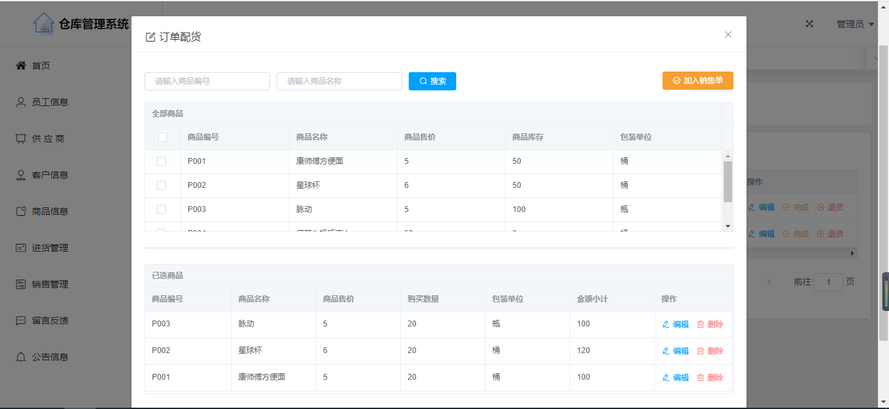Click the 进货管理 sidebar icon
This screenshot has height=409, width=889.
21,248
